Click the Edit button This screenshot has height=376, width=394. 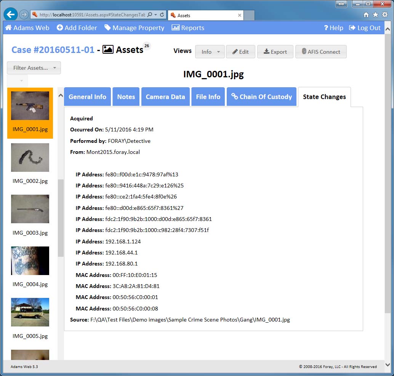click(240, 52)
